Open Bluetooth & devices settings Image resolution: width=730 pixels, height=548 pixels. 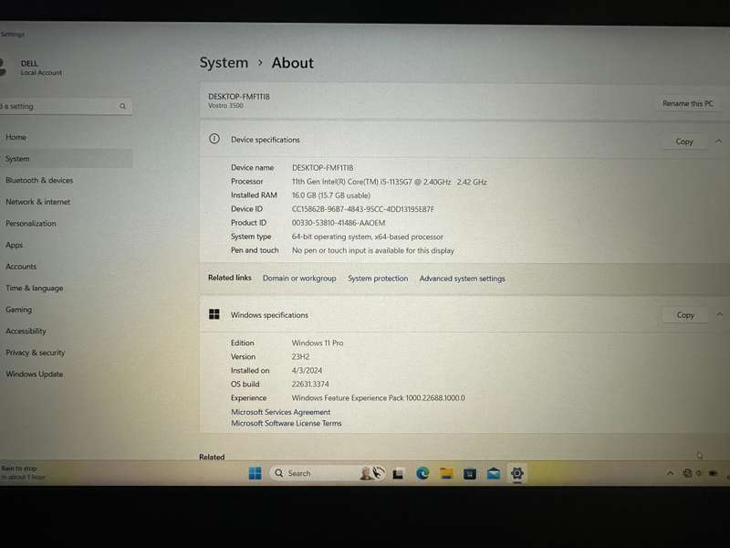[x=39, y=180]
